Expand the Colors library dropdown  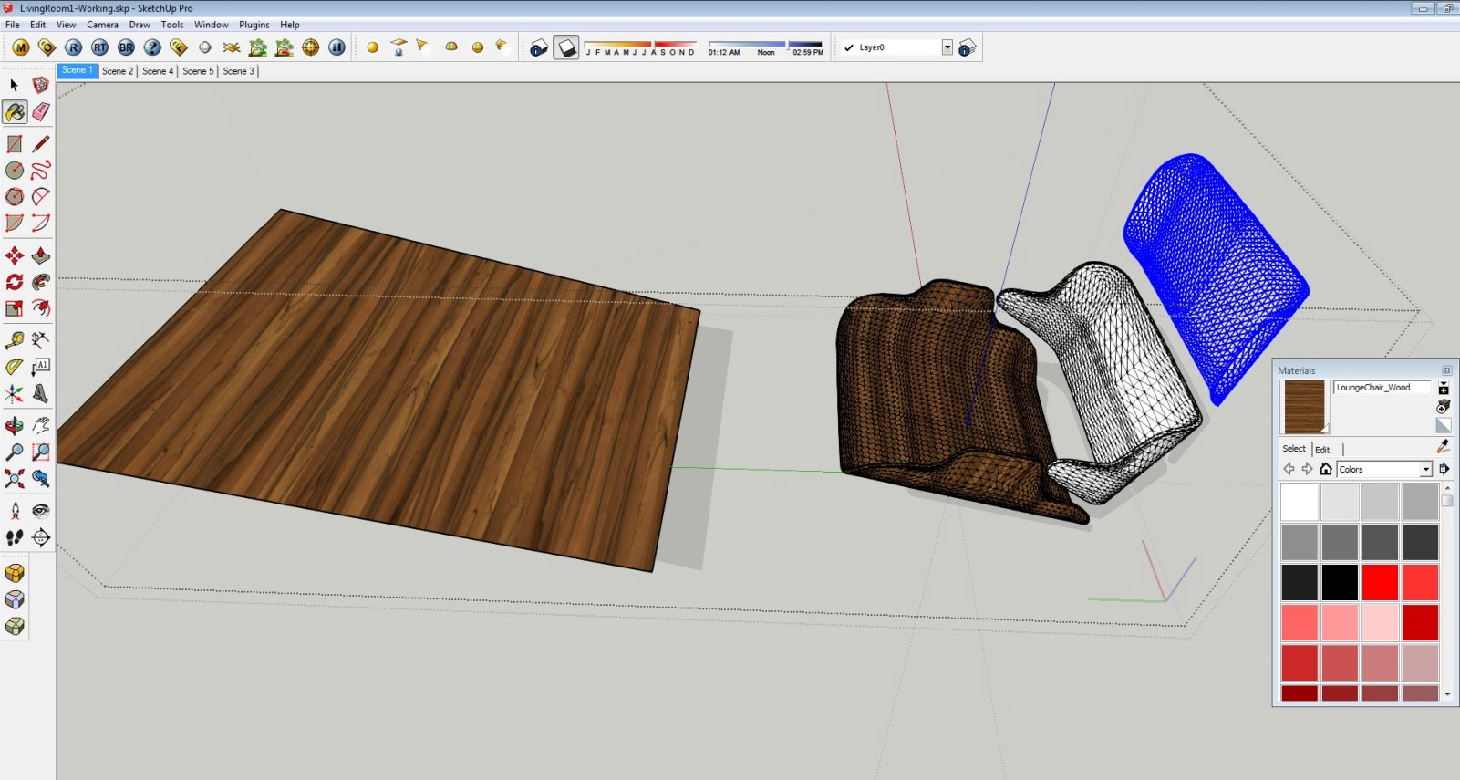(x=1425, y=469)
